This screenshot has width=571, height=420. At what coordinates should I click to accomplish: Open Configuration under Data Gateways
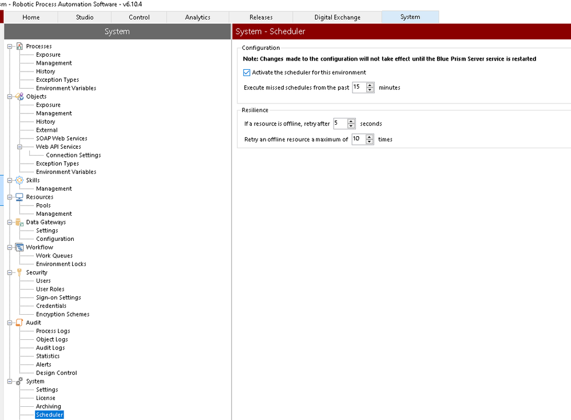(55, 239)
